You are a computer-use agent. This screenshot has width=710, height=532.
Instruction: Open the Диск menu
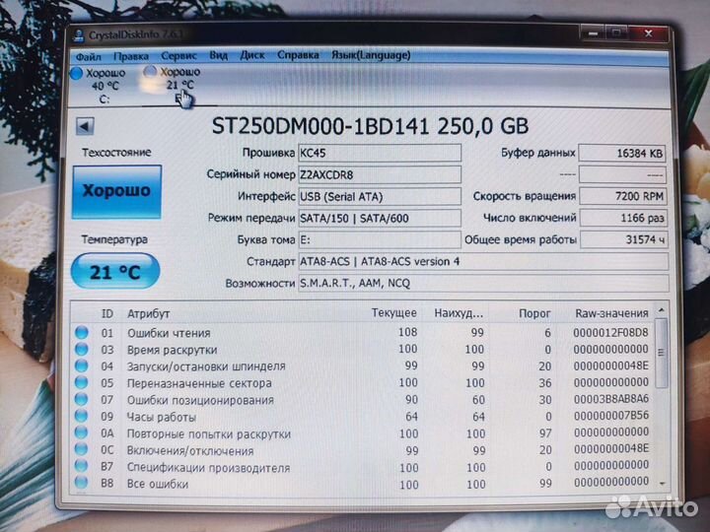coord(252,55)
